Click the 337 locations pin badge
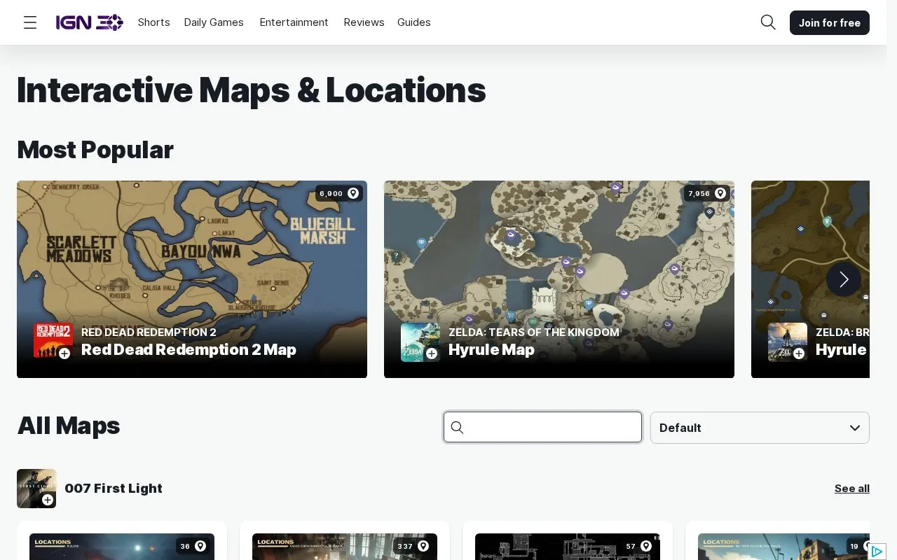 [x=413, y=546]
